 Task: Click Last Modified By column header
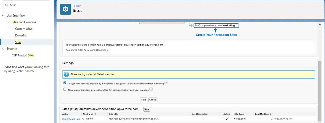[x=264, y=114]
